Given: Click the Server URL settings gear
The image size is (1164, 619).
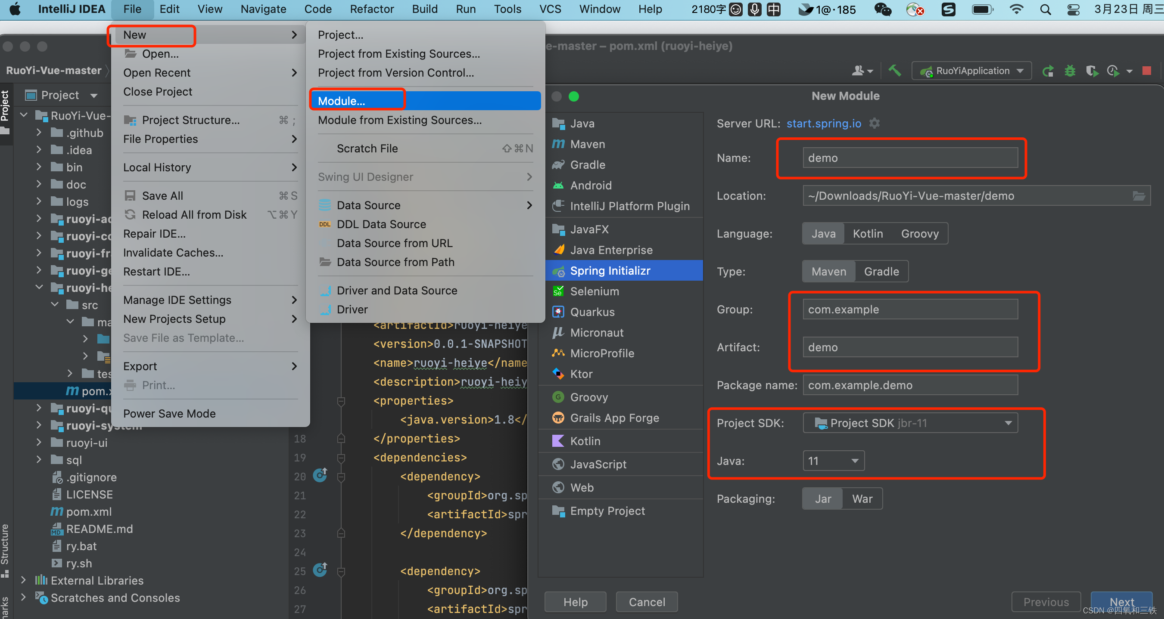Looking at the screenshot, I should pyautogui.click(x=875, y=123).
